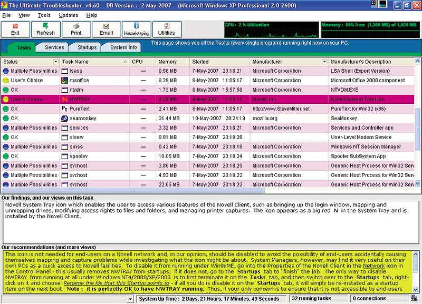Click the green status circle on the PureText row
This screenshot has width=422, height=304.
(x=6, y=109)
